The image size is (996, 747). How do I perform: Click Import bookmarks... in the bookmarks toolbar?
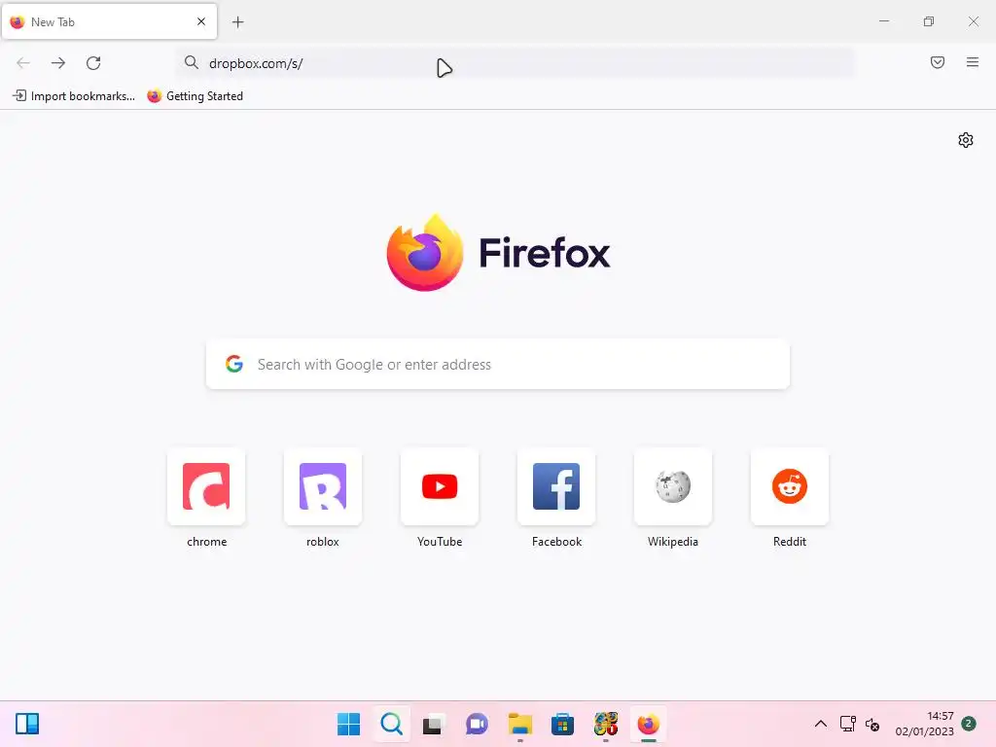pyautogui.click(x=74, y=96)
